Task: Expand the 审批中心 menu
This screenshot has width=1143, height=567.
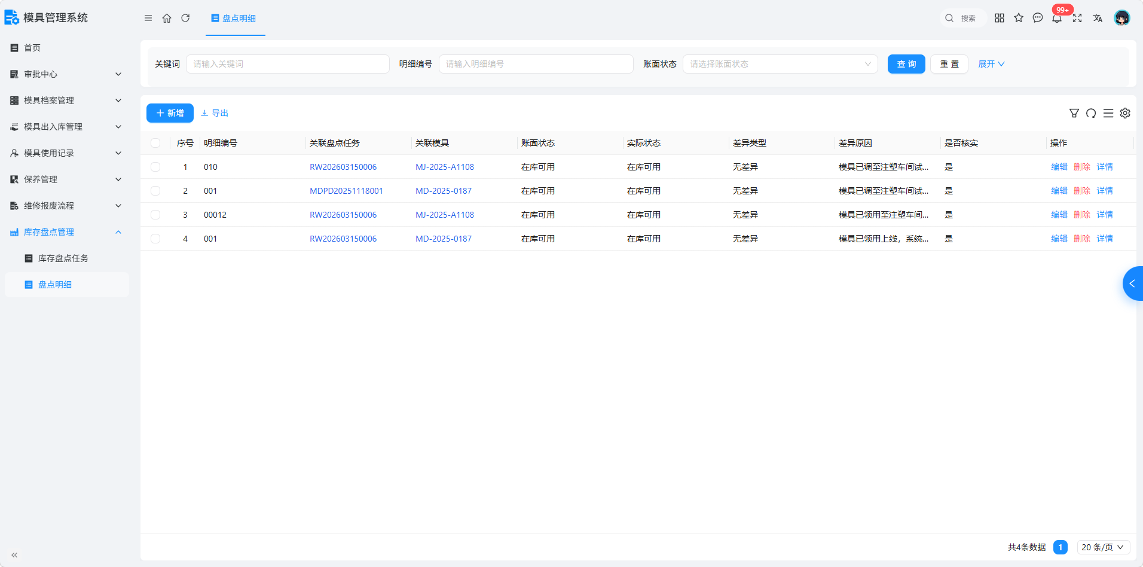Action: (x=66, y=74)
